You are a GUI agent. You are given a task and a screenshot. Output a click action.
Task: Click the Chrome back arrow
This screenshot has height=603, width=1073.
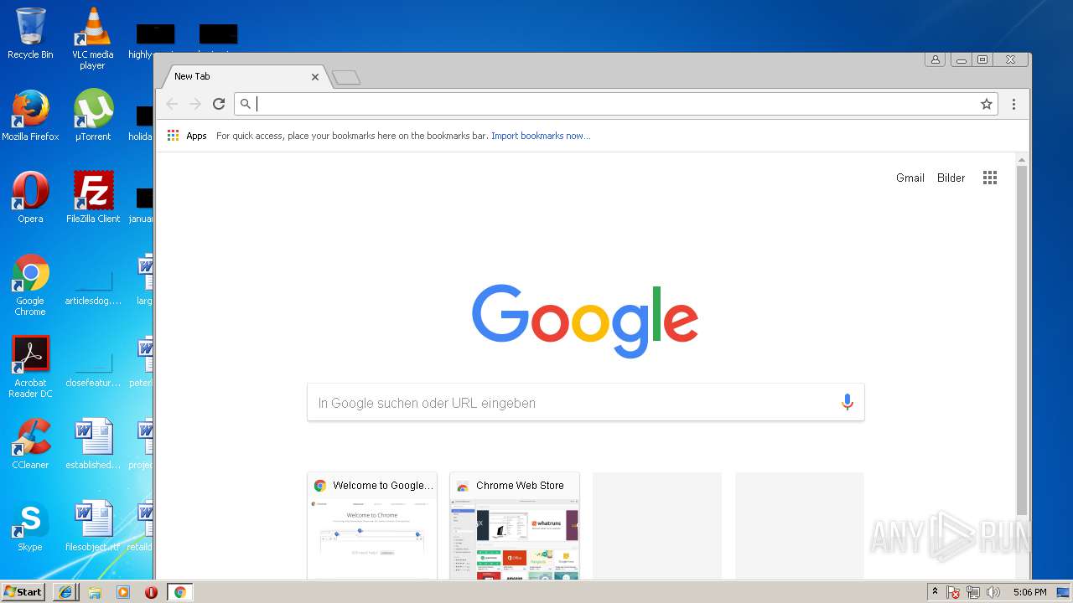[x=172, y=104]
